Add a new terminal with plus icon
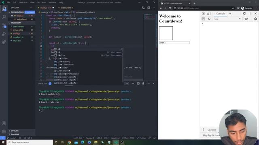The width and height of the screenshot is (259, 145). click(133, 83)
